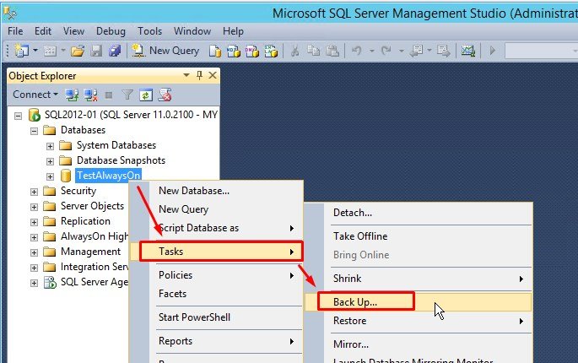The width and height of the screenshot is (578, 363).
Task: Open the Tools menu
Action: click(x=149, y=30)
